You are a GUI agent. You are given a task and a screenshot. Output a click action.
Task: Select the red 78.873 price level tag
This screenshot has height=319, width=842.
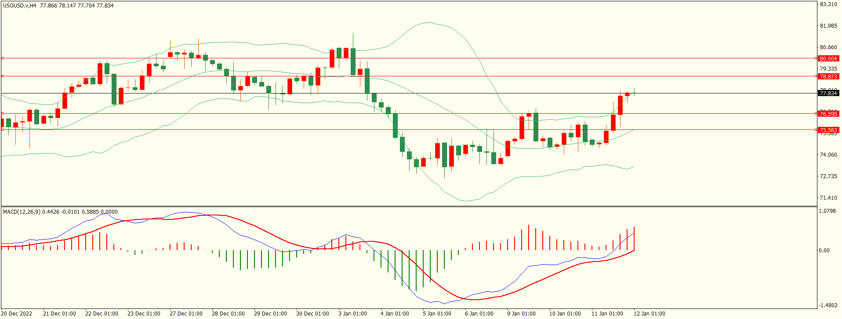click(828, 76)
